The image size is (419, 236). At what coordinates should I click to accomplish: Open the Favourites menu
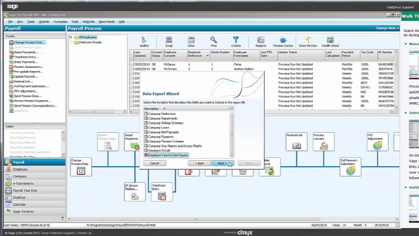60,22
